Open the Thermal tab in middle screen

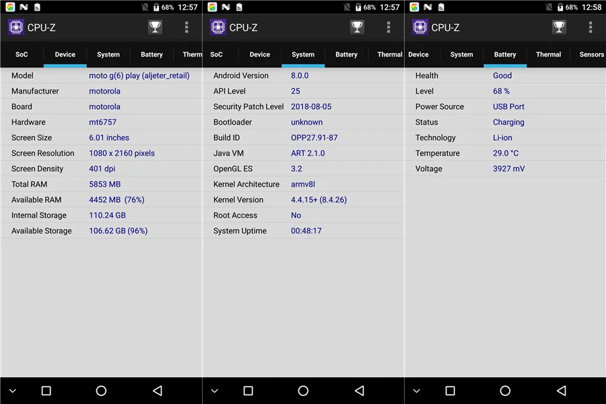point(390,55)
